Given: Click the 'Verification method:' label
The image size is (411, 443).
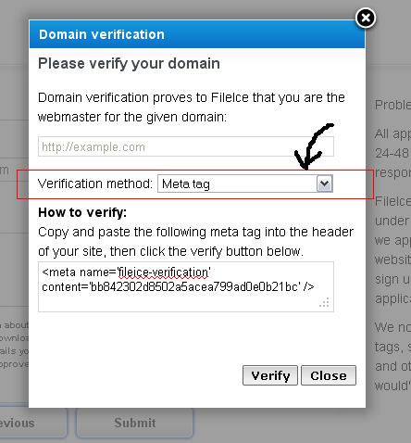Looking at the screenshot, I should tap(95, 184).
